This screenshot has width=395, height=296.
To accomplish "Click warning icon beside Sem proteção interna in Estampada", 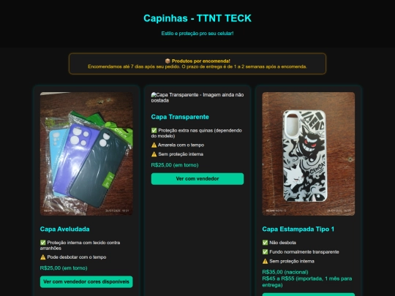I will (265, 261).
